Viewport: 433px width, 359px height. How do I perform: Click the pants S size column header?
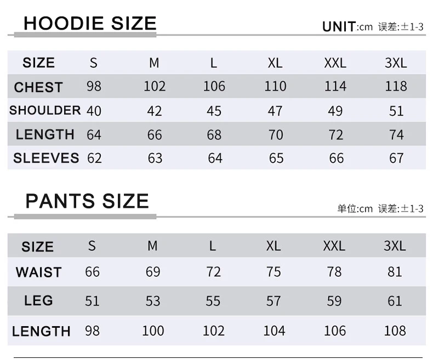tap(92, 246)
